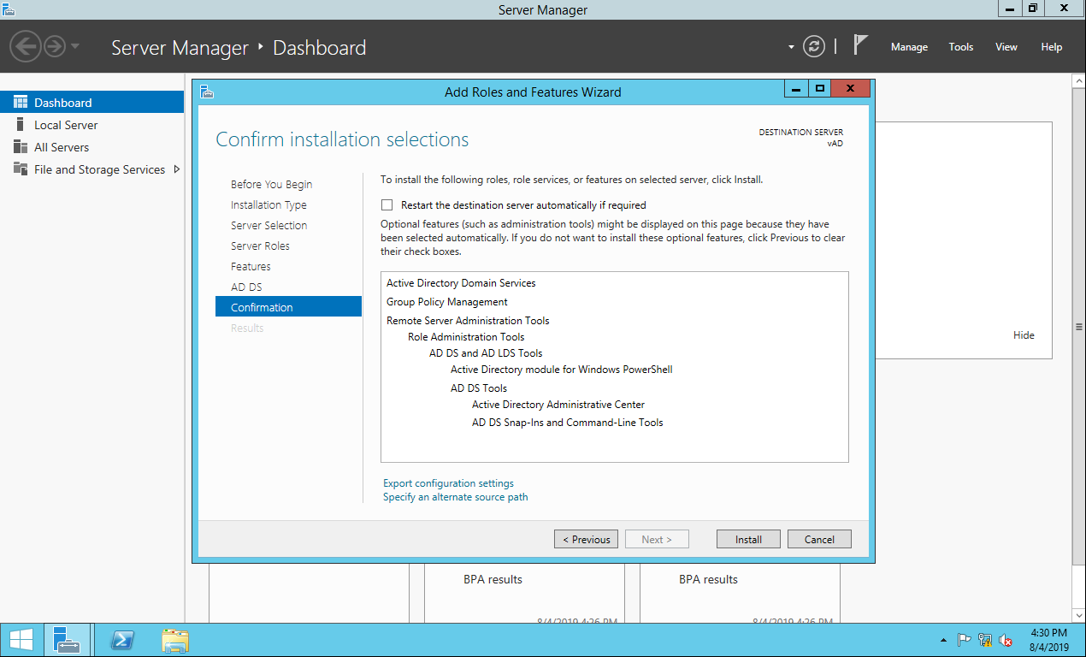This screenshot has width=1086, height=657.
Task: Click the Dashboard icon in sidebar
Action: pos(21,103)
